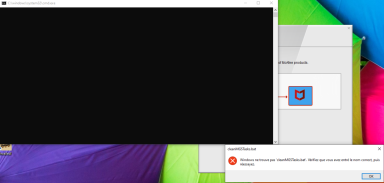Click the console scrollbar down arrow
Image resolution: width=384 pixels, height=183 pixels.
coord(275,142)
